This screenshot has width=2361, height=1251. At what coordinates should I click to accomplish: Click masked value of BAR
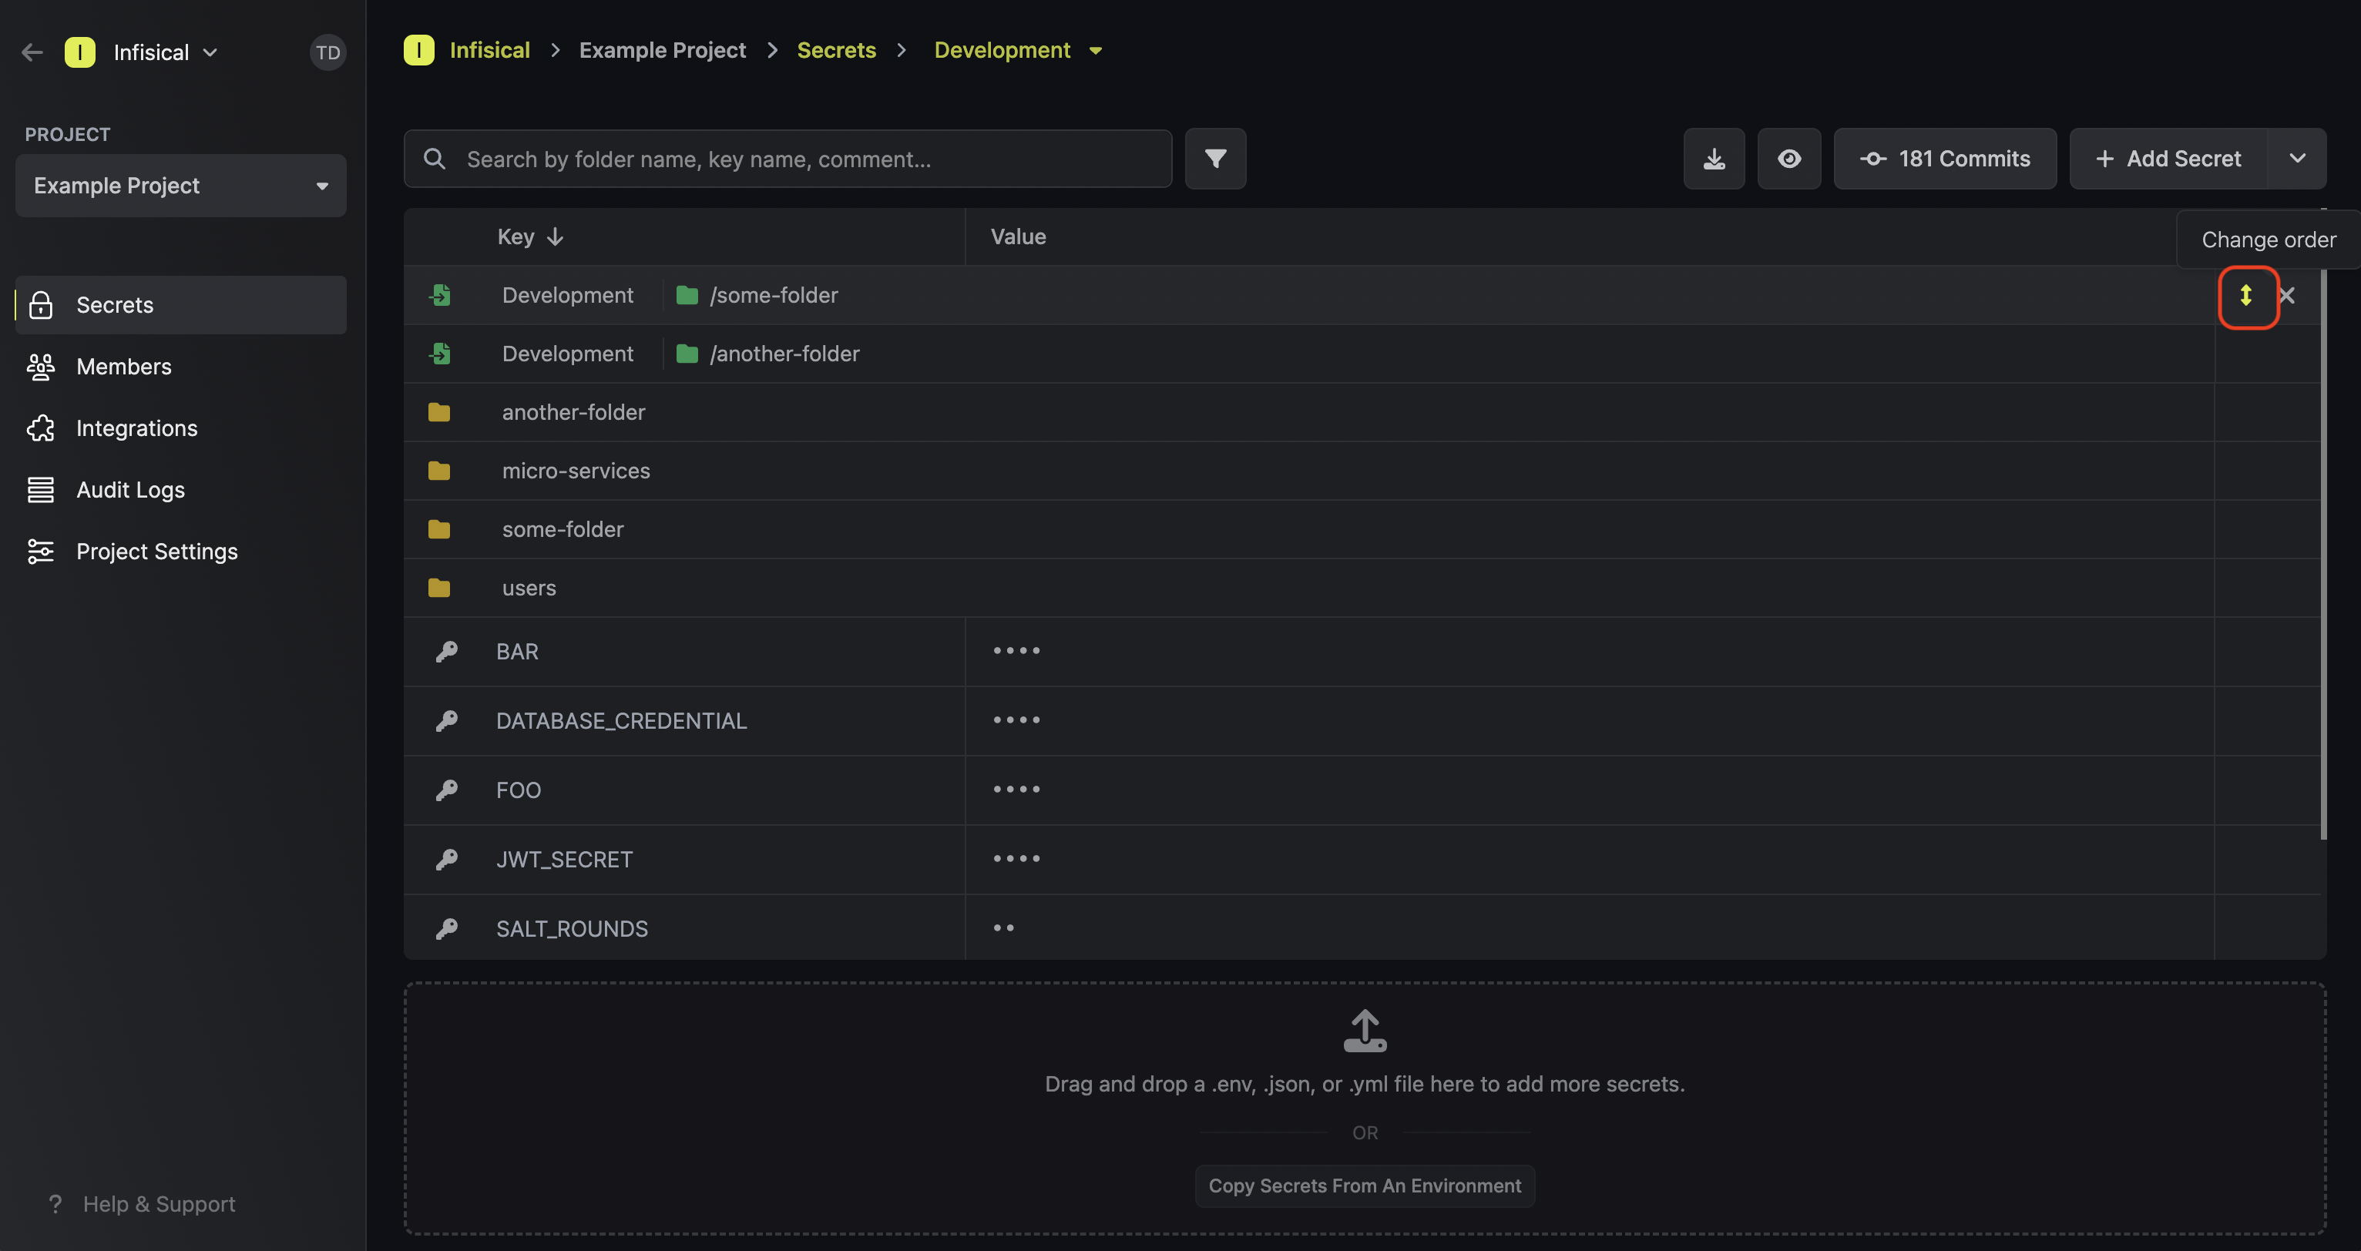click(x=1016, y=651)
